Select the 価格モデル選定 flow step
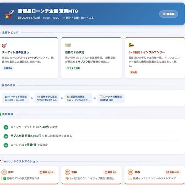The height and width of the screenshot is (185, 185). coord(47,98)
